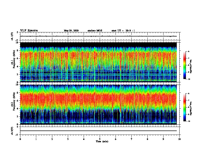Screen dimensions: 202x156
Task: Click the "VLF Spectra" plot title
Action: coord(29,31)
